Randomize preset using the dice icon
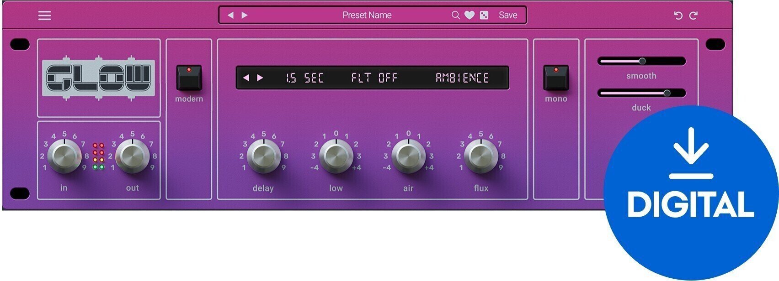 484,16
